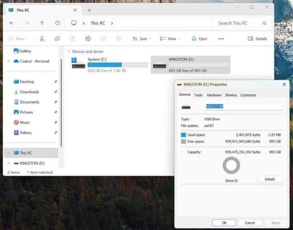Click the Paste icon in toolbar
Screen dimensions: 293x230
pos(73,39)
